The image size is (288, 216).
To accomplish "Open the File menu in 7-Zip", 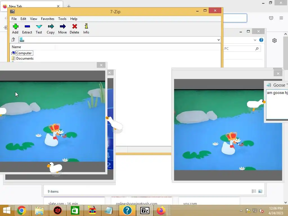I will pos(14,19).
